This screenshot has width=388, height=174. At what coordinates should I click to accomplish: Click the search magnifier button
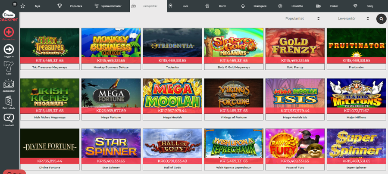click(382, 19)
